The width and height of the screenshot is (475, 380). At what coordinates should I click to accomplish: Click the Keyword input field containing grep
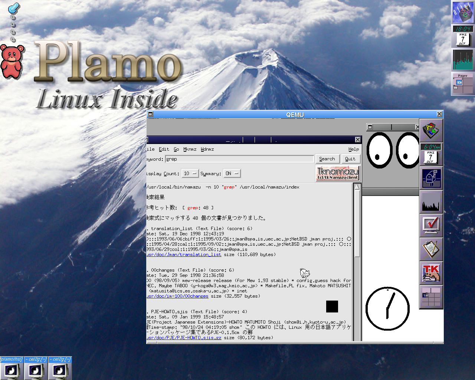239,159
